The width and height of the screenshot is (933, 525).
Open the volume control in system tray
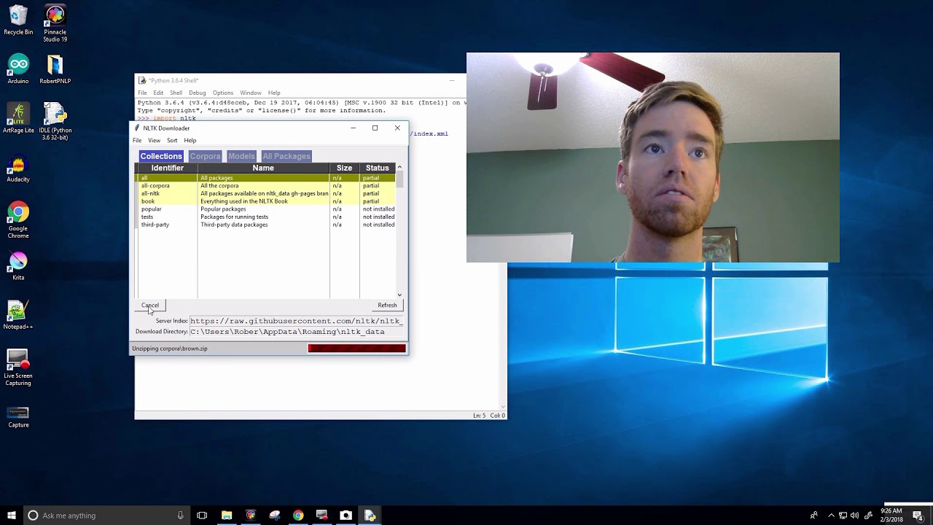854,516
